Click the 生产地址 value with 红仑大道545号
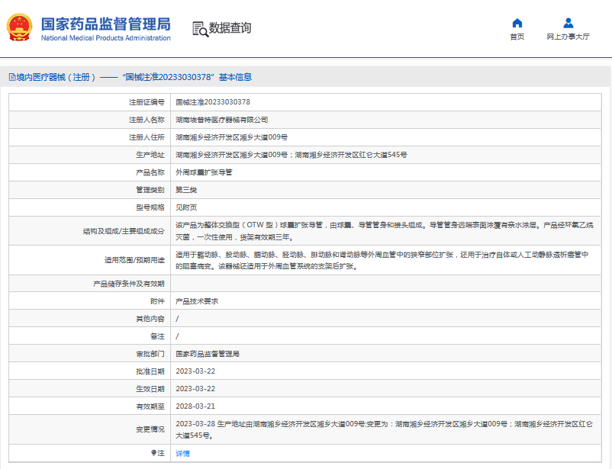This screenshot has width=612, height=469. click(292, 155)
